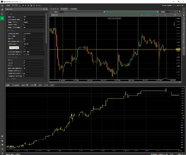Viewport: 186px width, 155px height.
Task: Click the bottom-left sidebar tools icon
Action: (x=2, y=136)
